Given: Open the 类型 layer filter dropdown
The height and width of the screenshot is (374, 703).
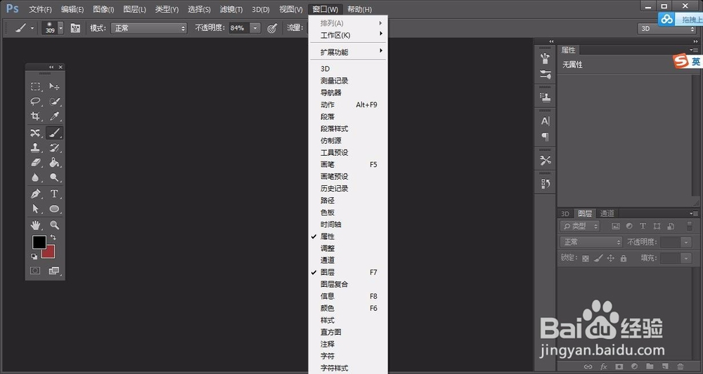Looking at the screenshot, I should point(580,226).
